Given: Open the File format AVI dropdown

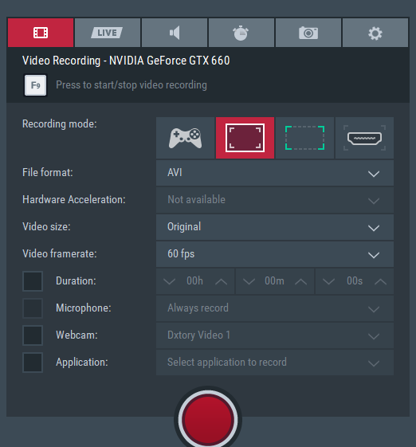Looking at the screenshot, I should [x=275, y=173].
